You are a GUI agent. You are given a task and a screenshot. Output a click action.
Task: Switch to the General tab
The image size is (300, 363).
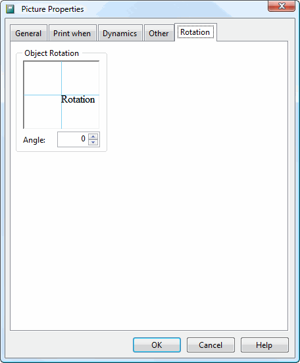(28, 33)
